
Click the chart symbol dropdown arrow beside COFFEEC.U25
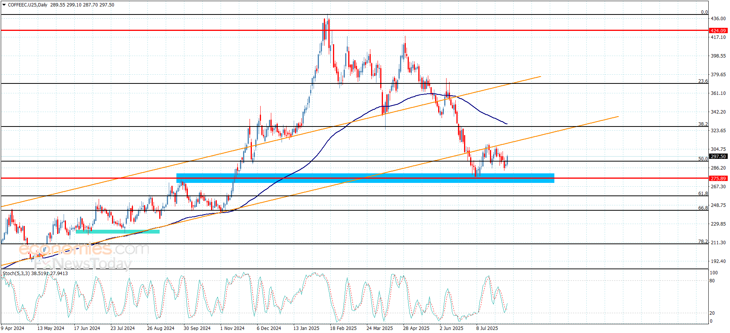tap(4, 5)
